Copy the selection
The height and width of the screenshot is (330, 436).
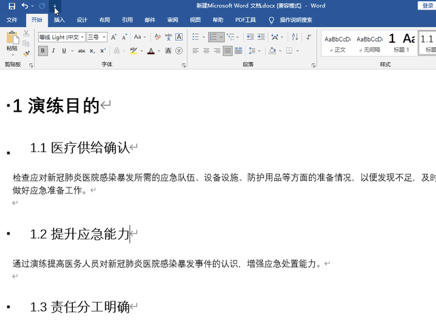[26, 44]
